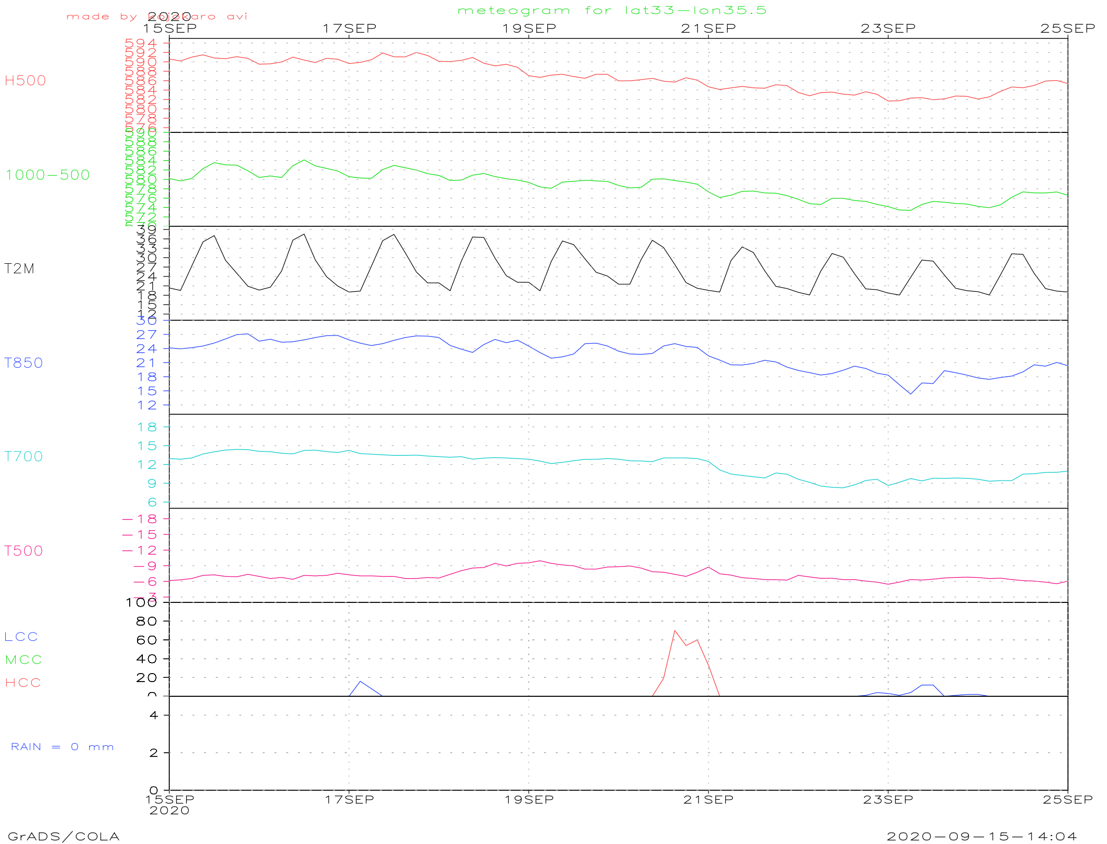Click the green MCC legend label
Screen dimensions: 1107x844
point(23,660)
